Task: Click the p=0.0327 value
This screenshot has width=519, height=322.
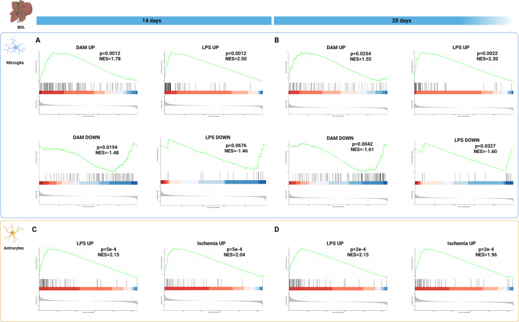Action: 485,146
